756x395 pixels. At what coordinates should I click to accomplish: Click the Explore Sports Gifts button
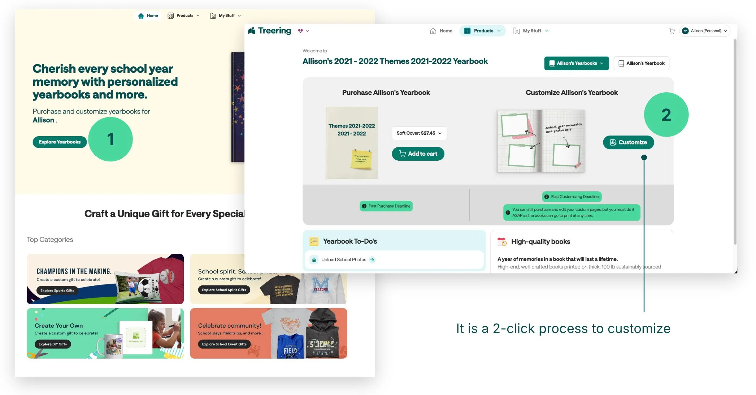[57, 290]
